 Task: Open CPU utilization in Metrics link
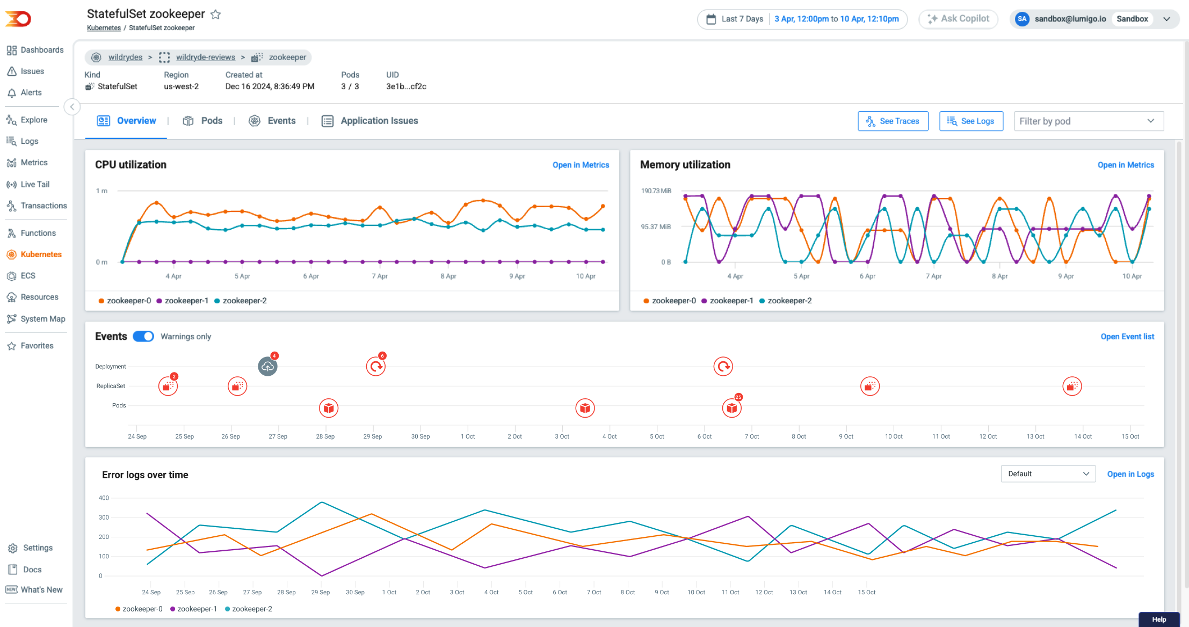pos(581,165)
